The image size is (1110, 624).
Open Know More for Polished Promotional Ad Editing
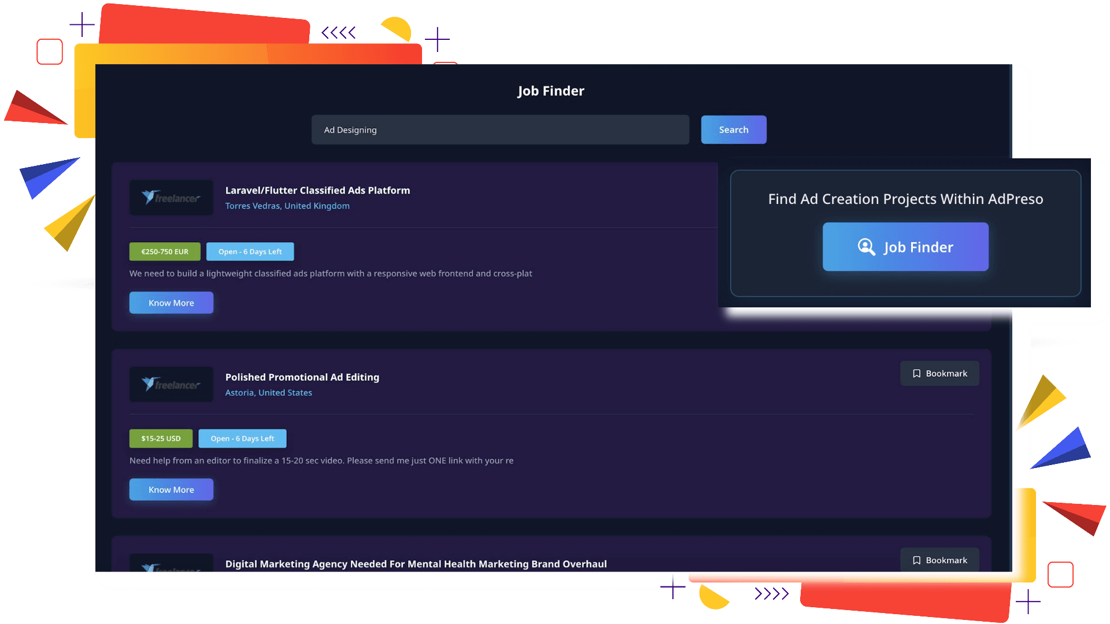tap(171, 489)
